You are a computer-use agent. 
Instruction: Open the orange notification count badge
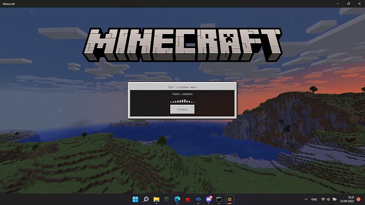point(359,199)
